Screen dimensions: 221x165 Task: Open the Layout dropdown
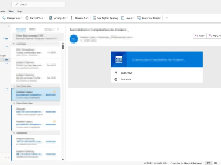[128, 18]
